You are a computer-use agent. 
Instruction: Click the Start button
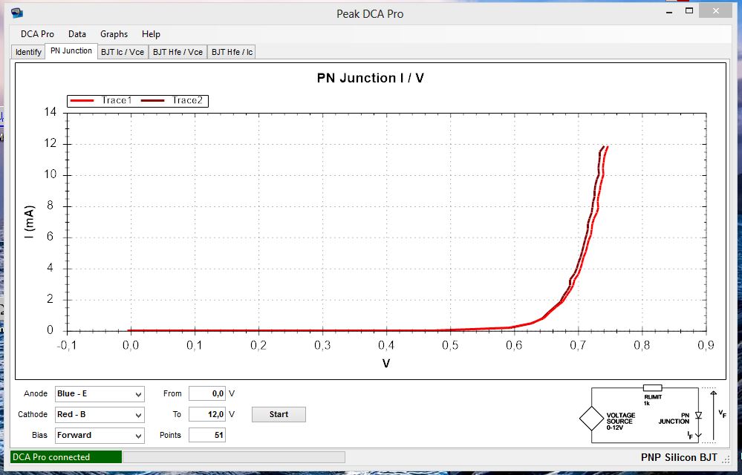279,414
